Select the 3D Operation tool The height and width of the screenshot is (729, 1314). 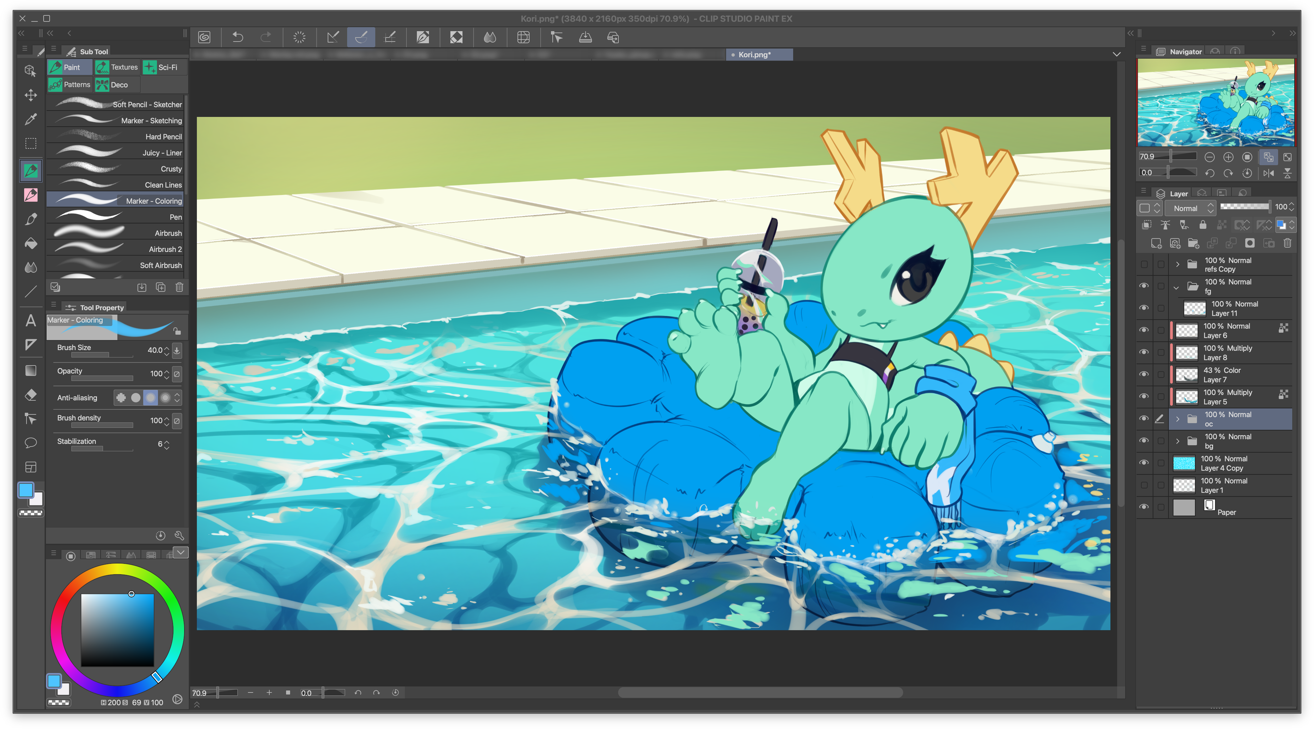point(31,70)
